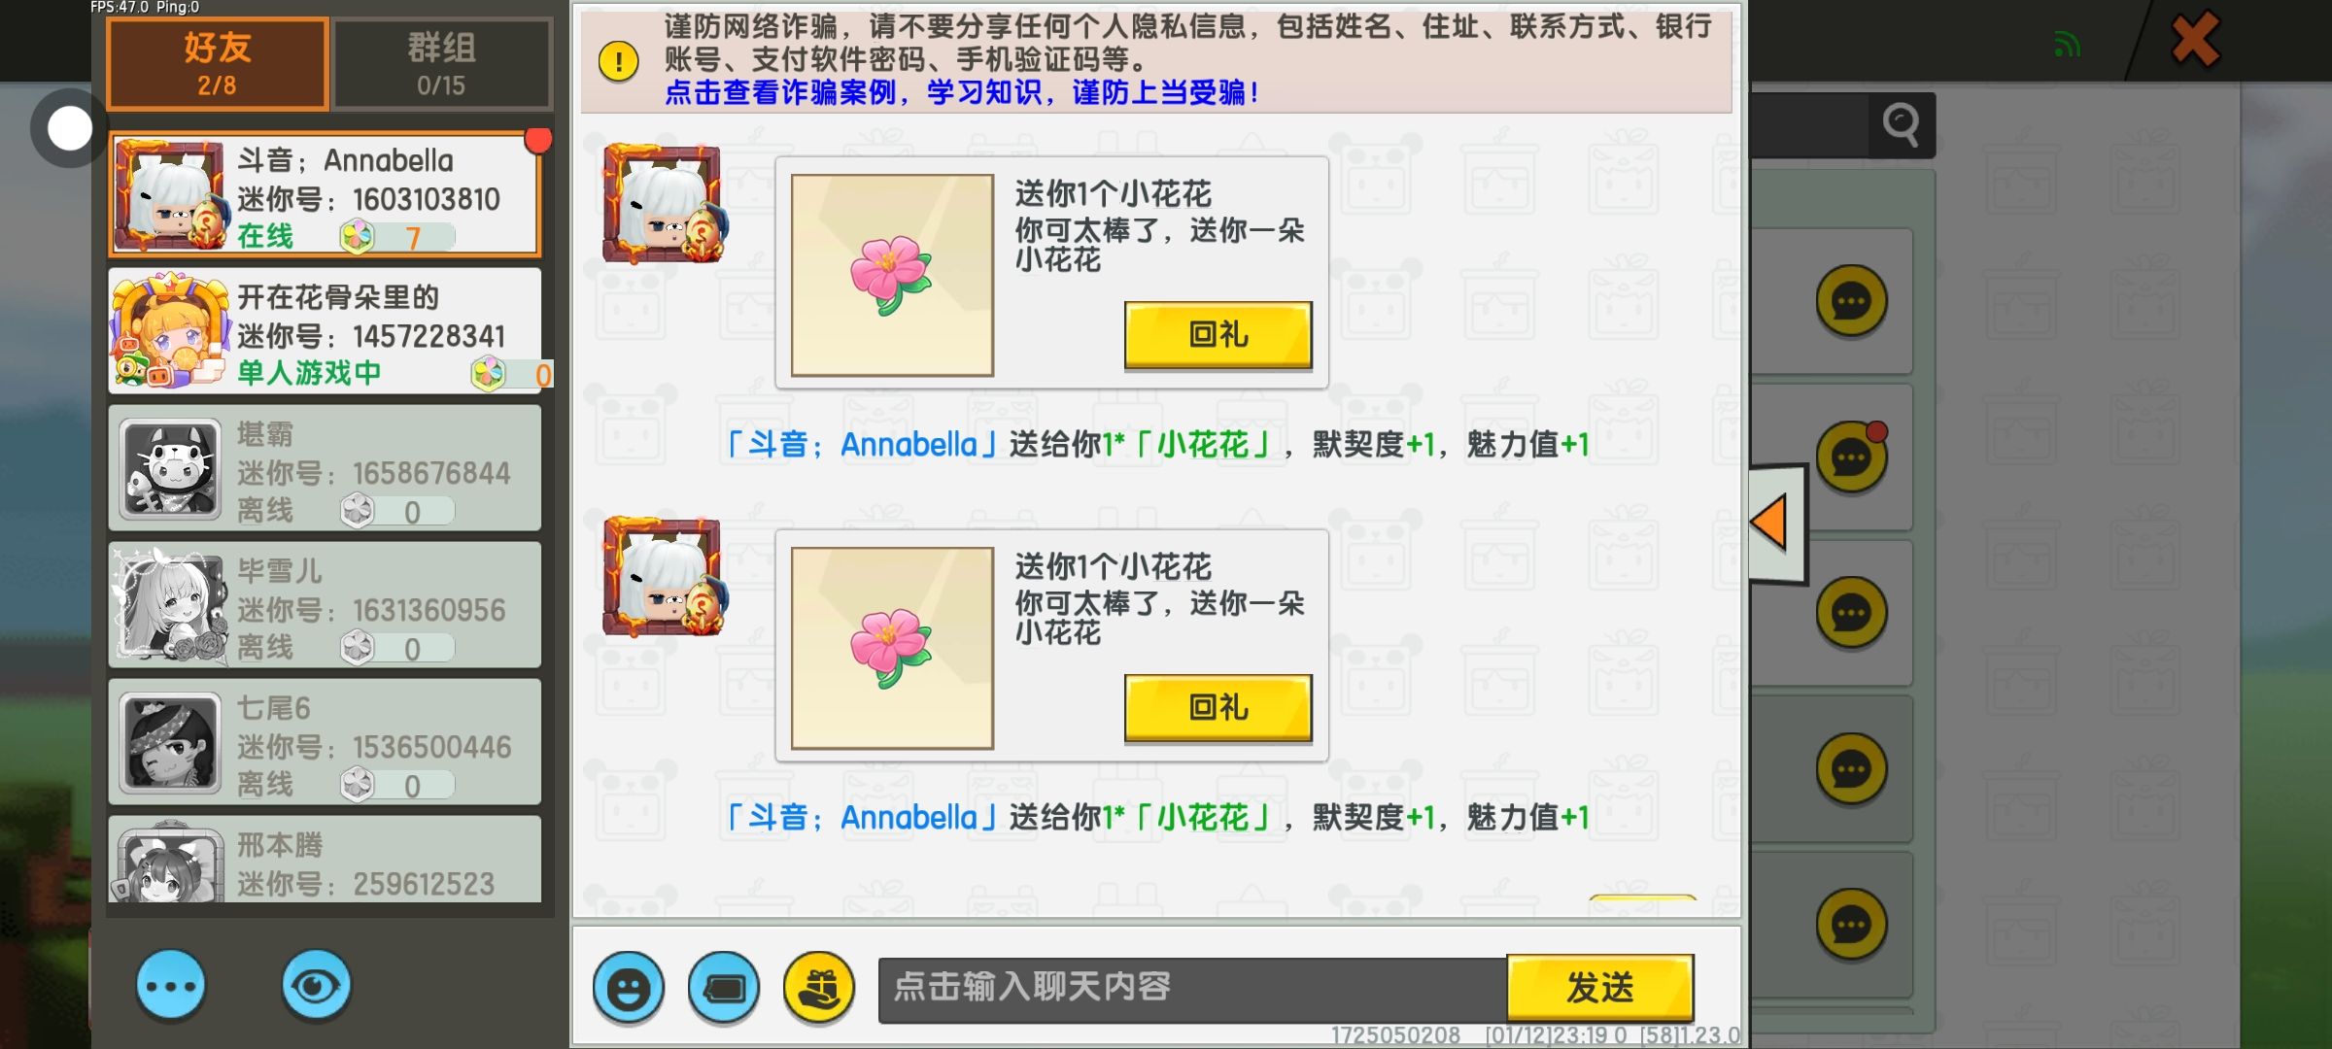This screenshot has width=2332, height=1049.
Task: Select offline friend 堪霸 in list
Action: tap(325, 468)
